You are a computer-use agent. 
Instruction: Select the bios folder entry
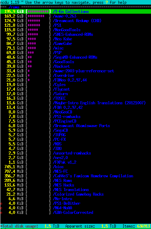pos(58,167)
